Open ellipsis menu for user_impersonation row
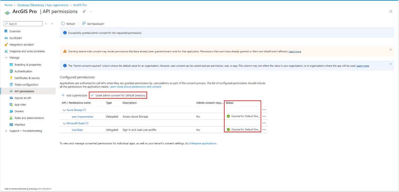This screenshot has width=399, height=192. [x=264, y=116]
